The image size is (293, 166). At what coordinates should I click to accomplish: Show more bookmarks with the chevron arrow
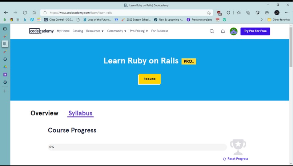[x=262, y=20]
